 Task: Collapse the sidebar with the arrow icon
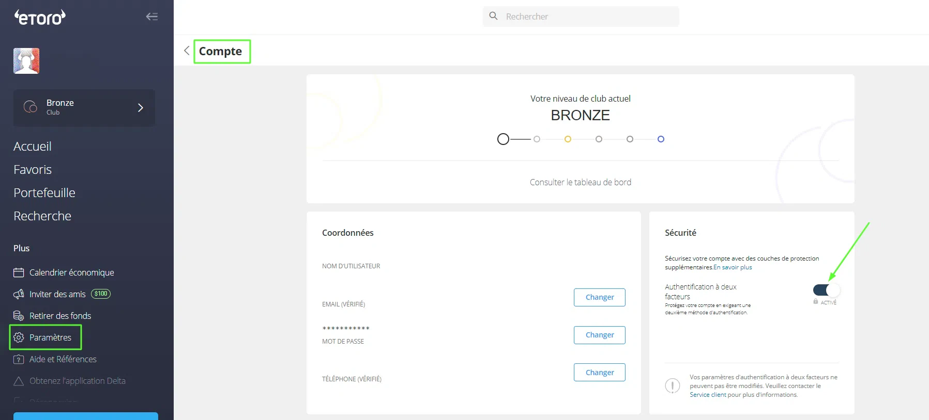pos(151,17)
